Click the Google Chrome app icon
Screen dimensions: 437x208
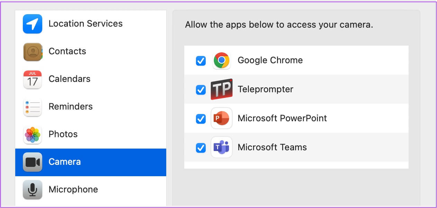pyautogui.click(x=222, y=60)
